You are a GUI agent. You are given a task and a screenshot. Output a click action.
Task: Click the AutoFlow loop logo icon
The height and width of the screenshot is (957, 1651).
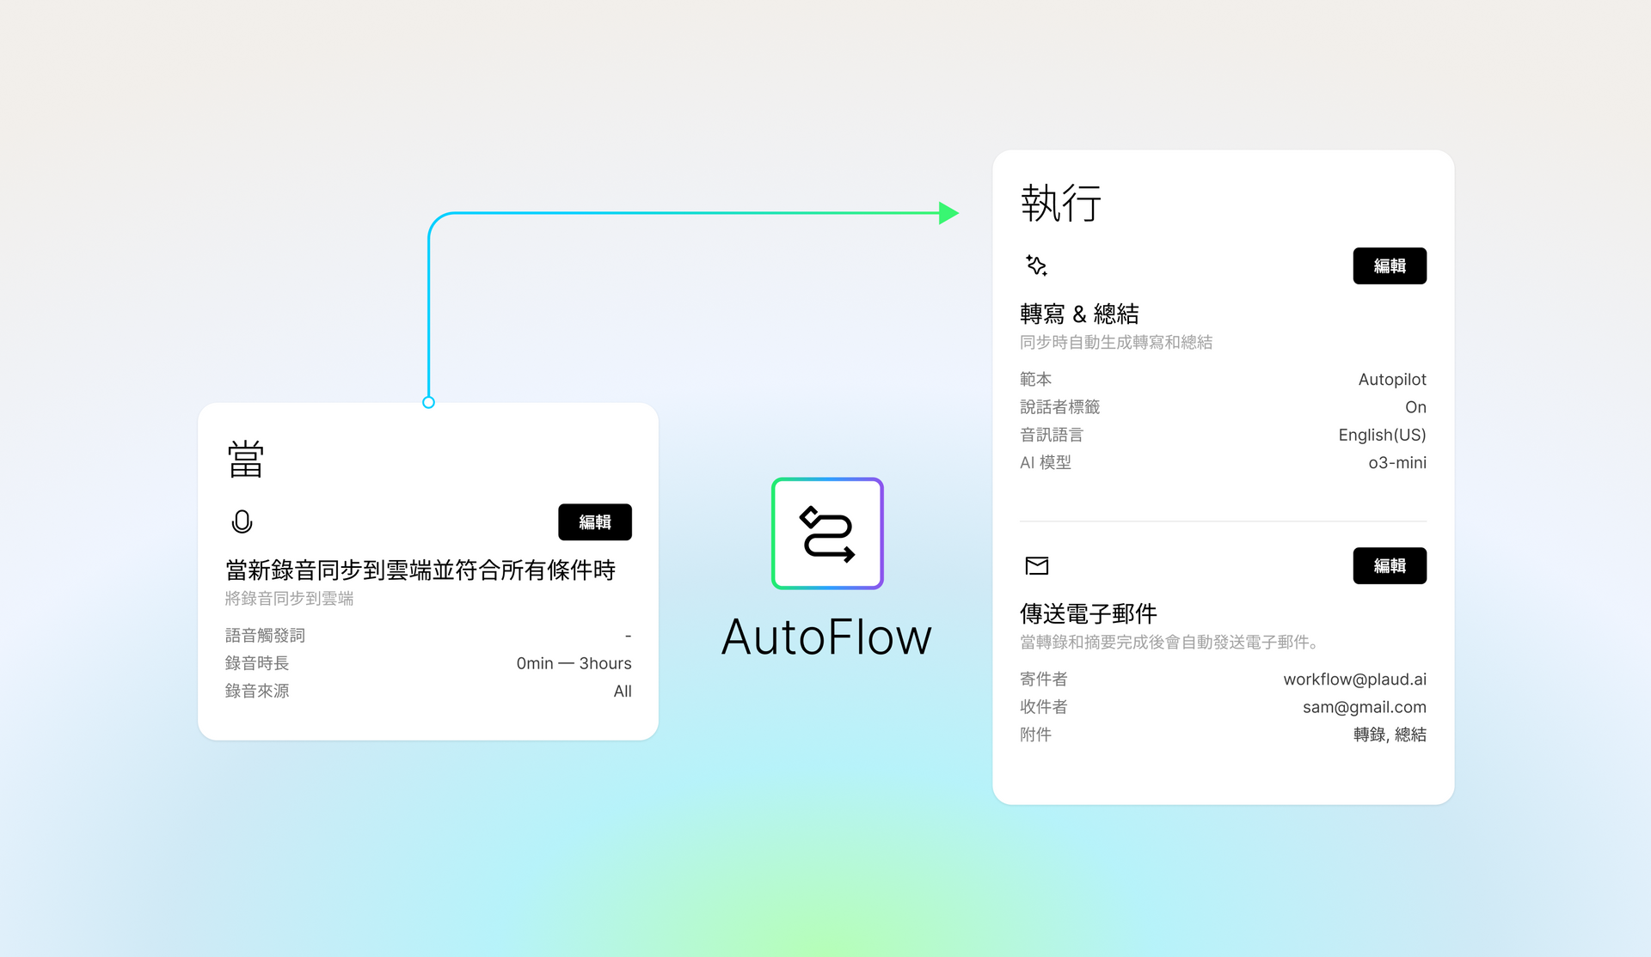(827, 533)
